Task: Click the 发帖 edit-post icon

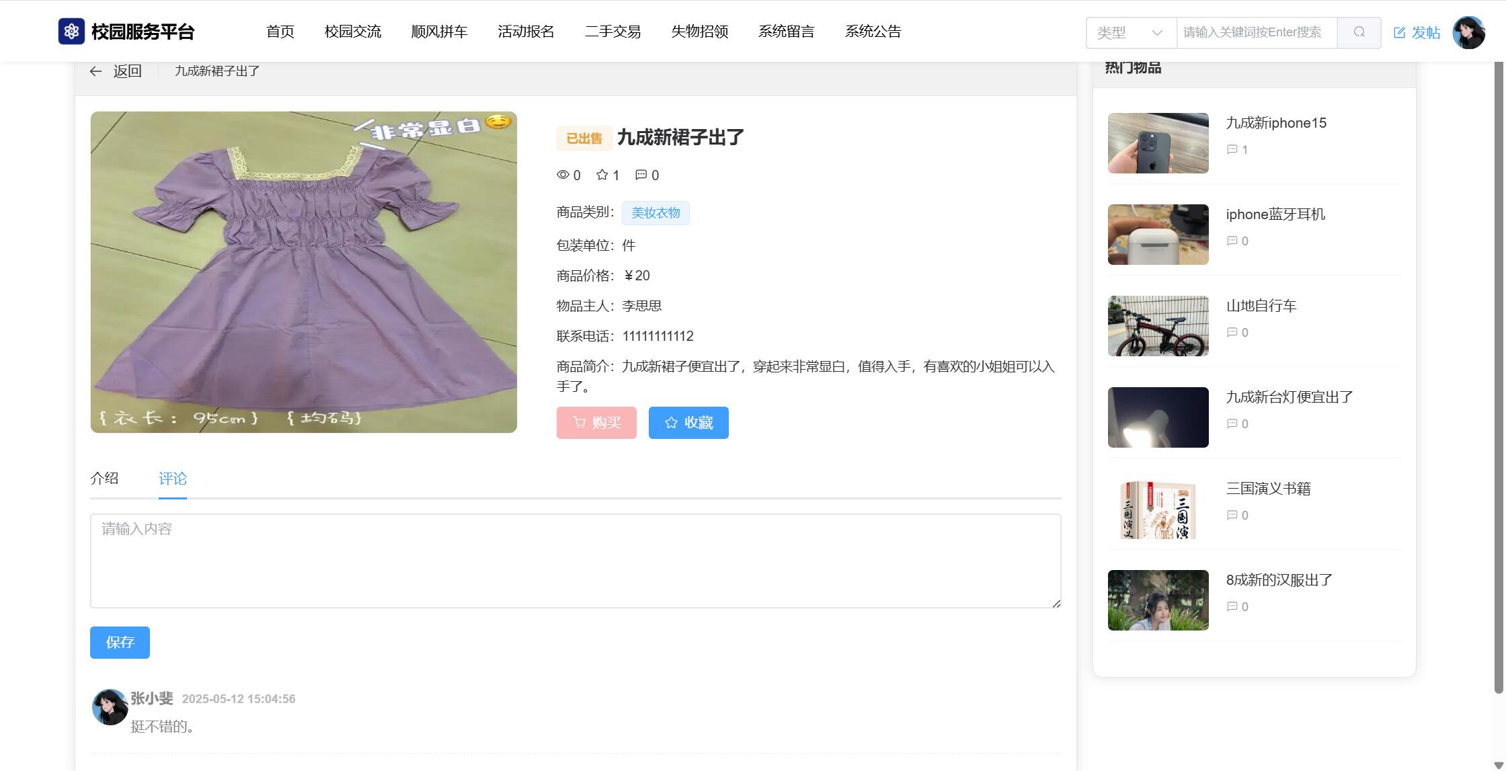Action: (1400, 32)
